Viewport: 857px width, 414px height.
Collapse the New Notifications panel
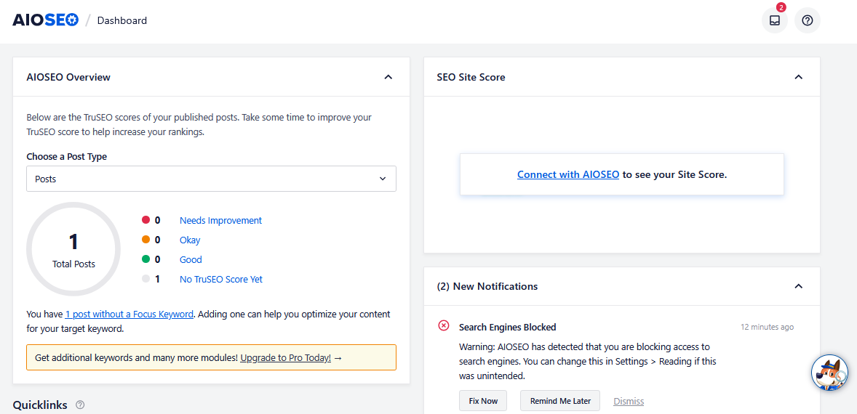click(x=798, y=286)
